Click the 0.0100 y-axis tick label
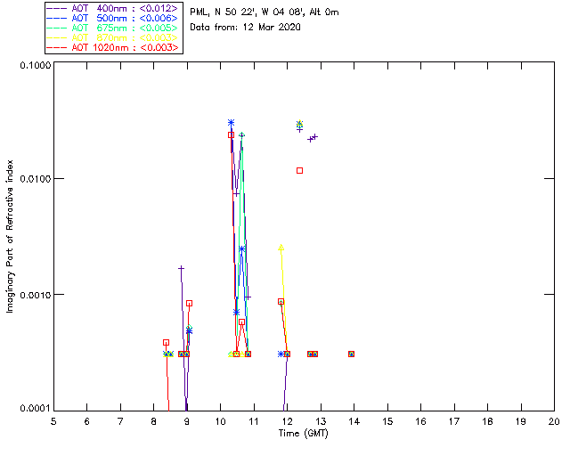This screenshot has width=570, height=456. 35,179
